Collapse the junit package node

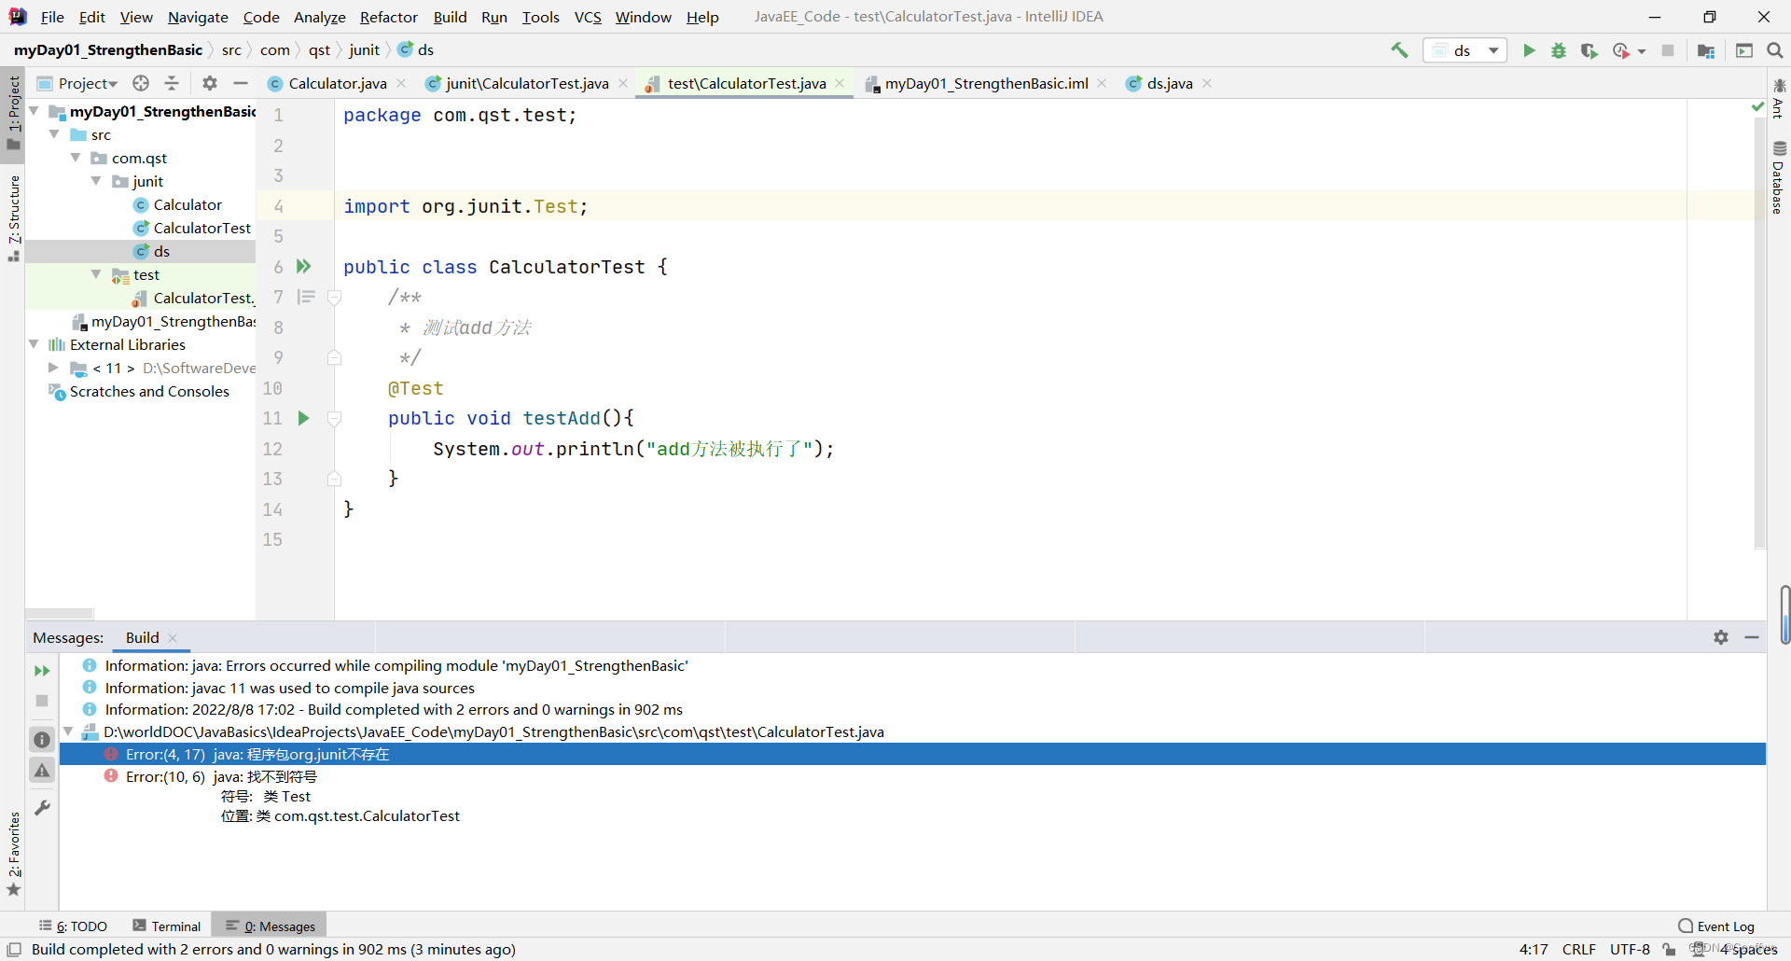(x=96, y=181)
